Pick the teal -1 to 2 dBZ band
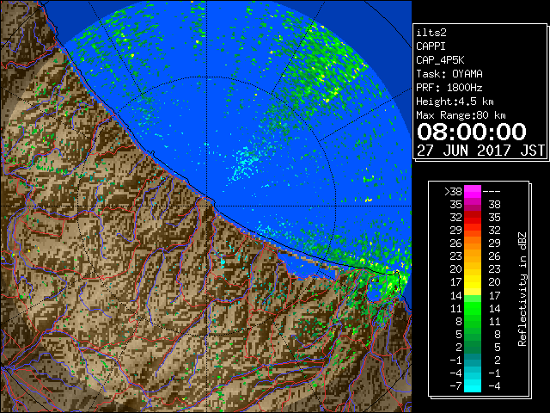Viewport: 550px width, 413px height. click(x=473, y=360)
